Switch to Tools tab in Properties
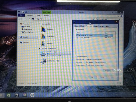The height and width of the screenshot is (102, 136). click(x=83, y=26)
